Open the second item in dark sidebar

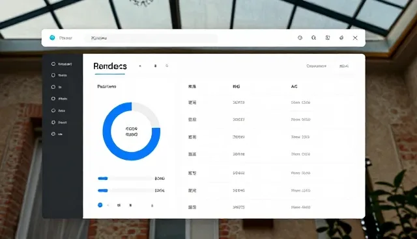click(x=59, y=75)
